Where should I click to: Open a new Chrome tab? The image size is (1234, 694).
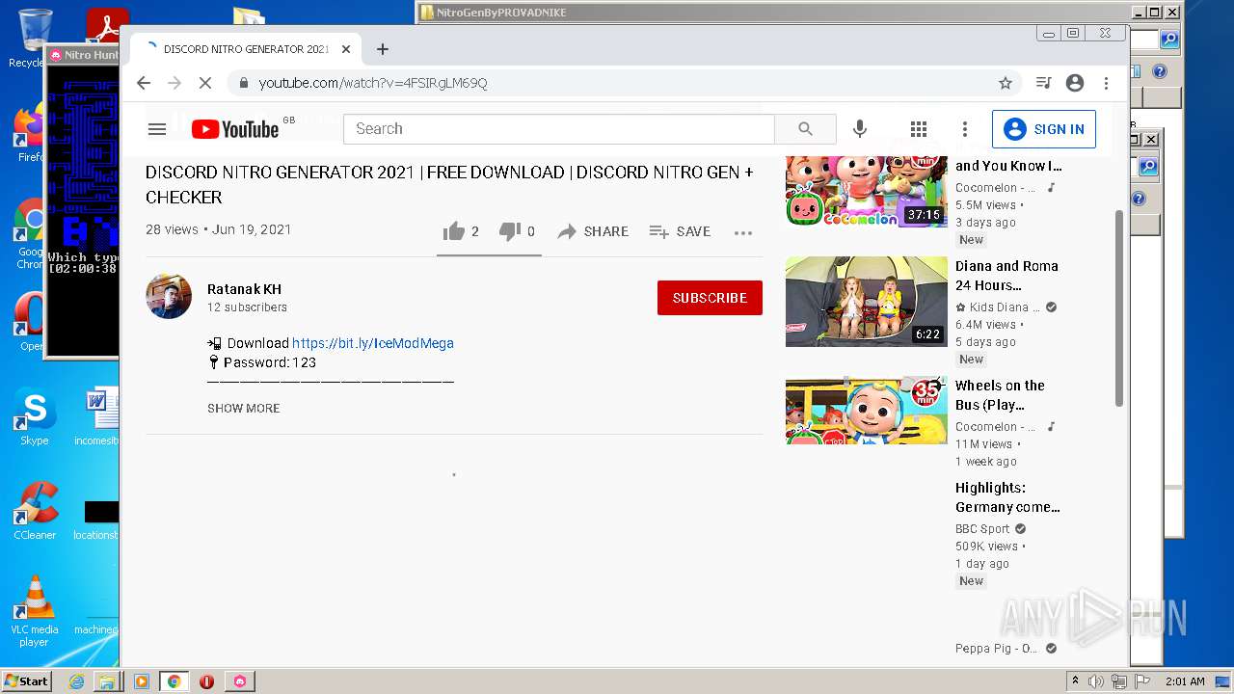coord(383,49)
